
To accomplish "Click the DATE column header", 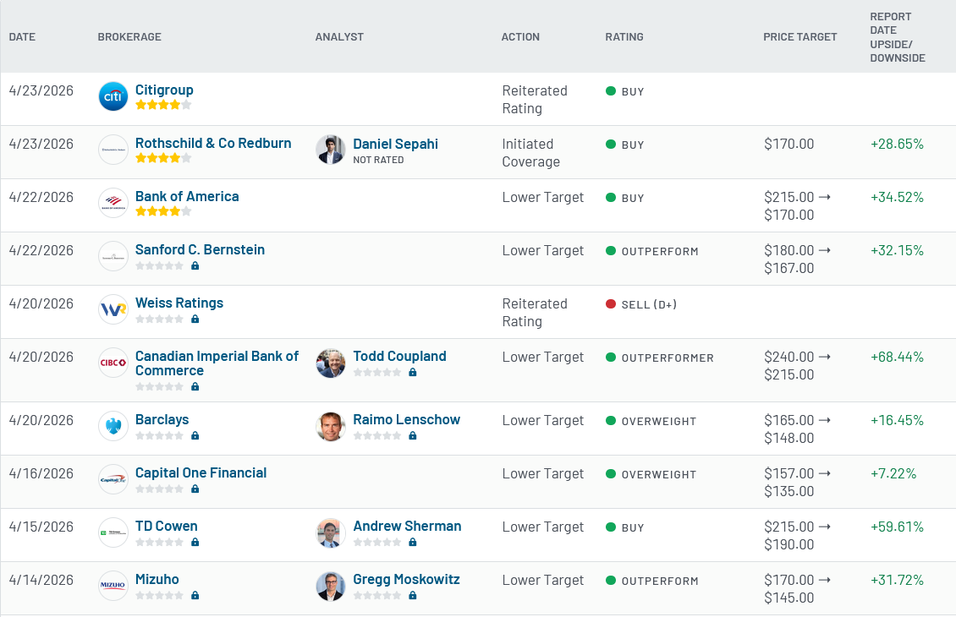I will [22, 37].
